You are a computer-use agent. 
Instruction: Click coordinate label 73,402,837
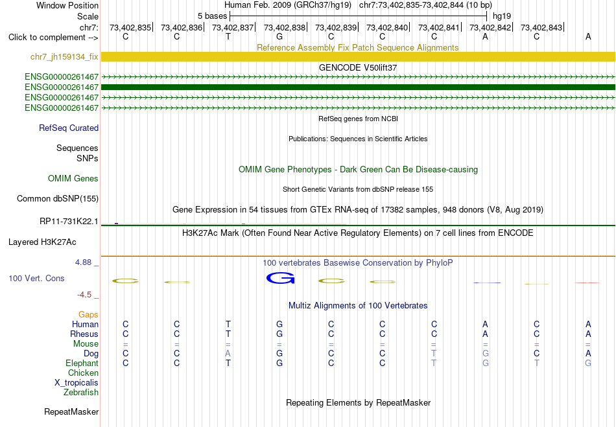(x=233, y=27)
